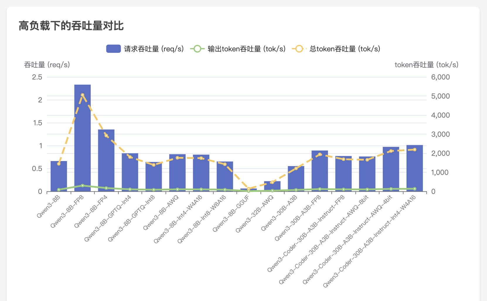The height and width of the screenshot is (301, 487).
Task: Click the yellow peak point above Qwen3-8B-FP8
Action: click(x=82, y=95)
